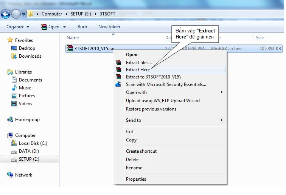Open Local Disk (C:) in sidebar
The width and height of the screenshot is (286, 195).
pos(33,143)
